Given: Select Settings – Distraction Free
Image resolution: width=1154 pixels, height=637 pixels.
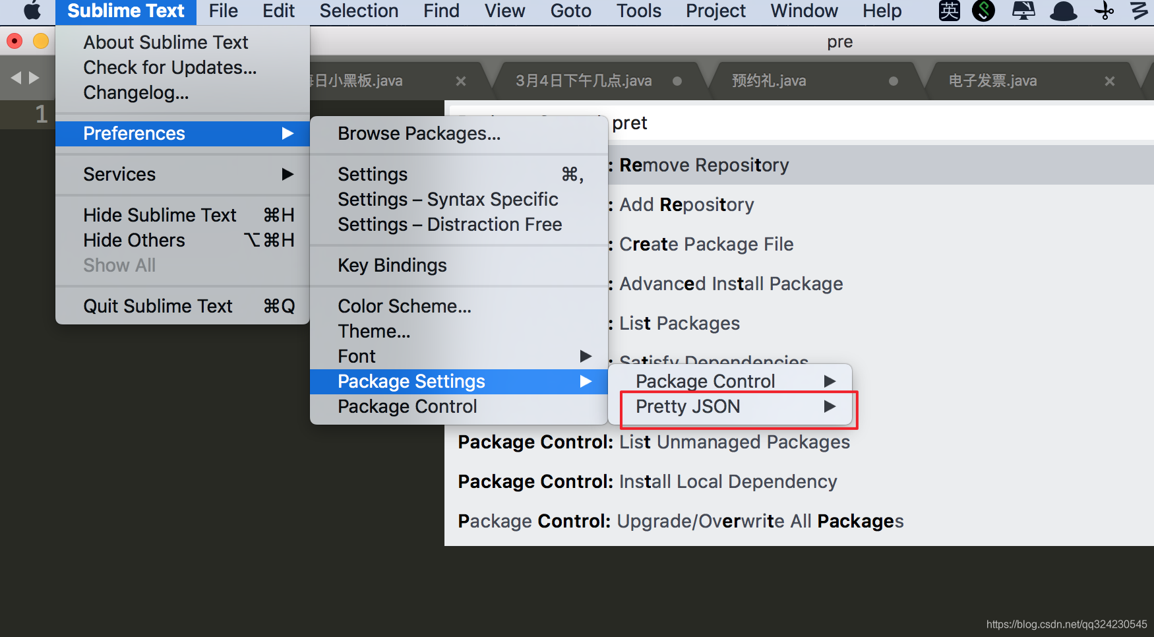Looking at the screenshot, I should coord(449,224).
